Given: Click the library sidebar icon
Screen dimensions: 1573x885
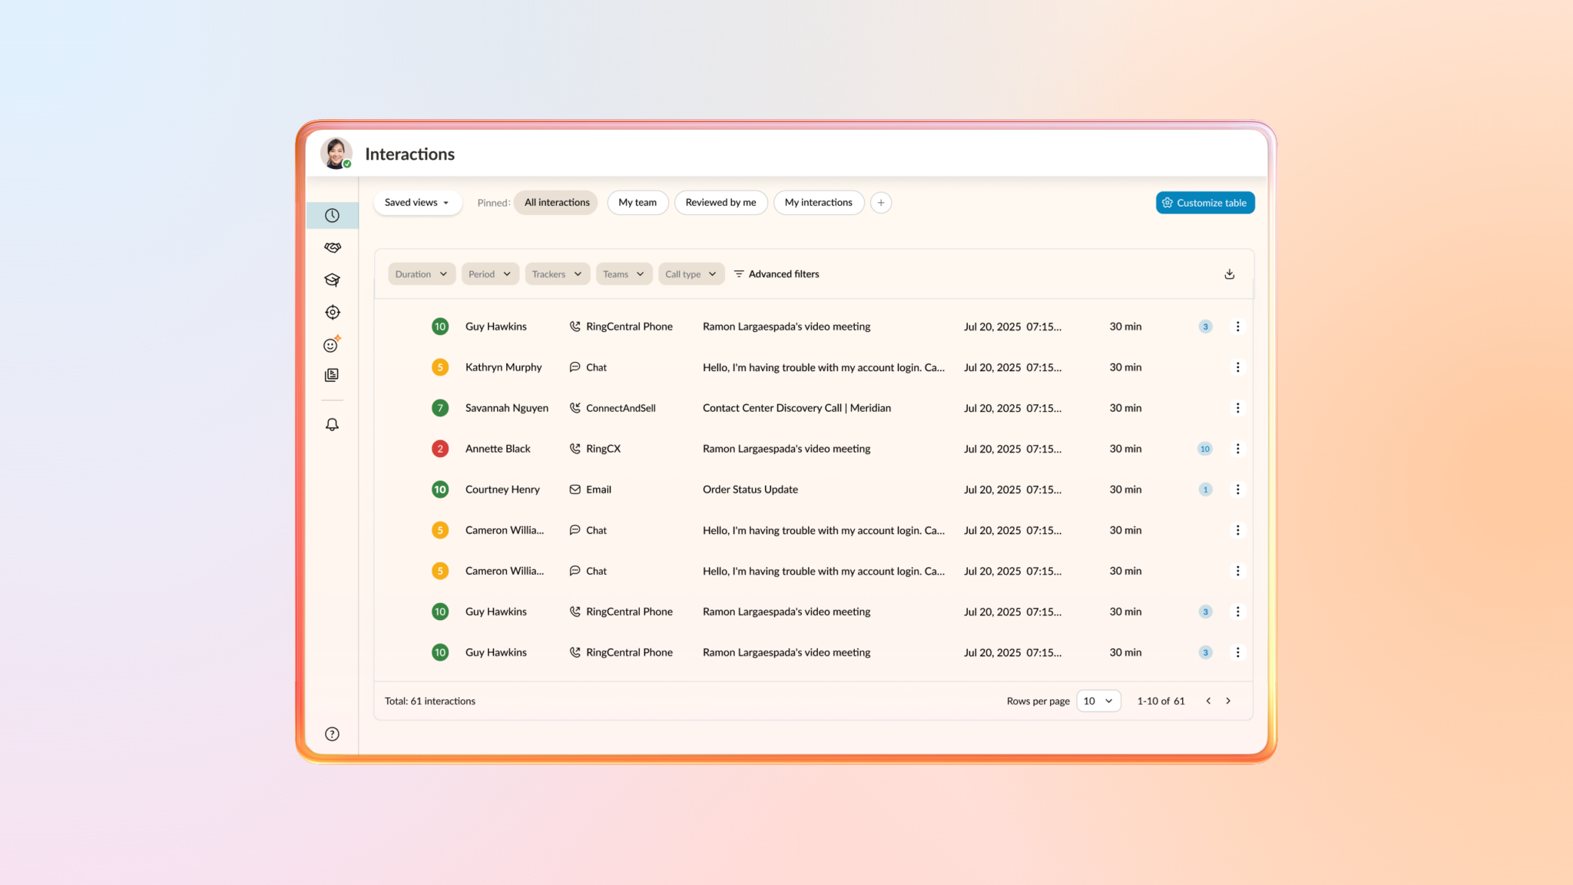Looking at the screenshot, I should tap(332, 375).
